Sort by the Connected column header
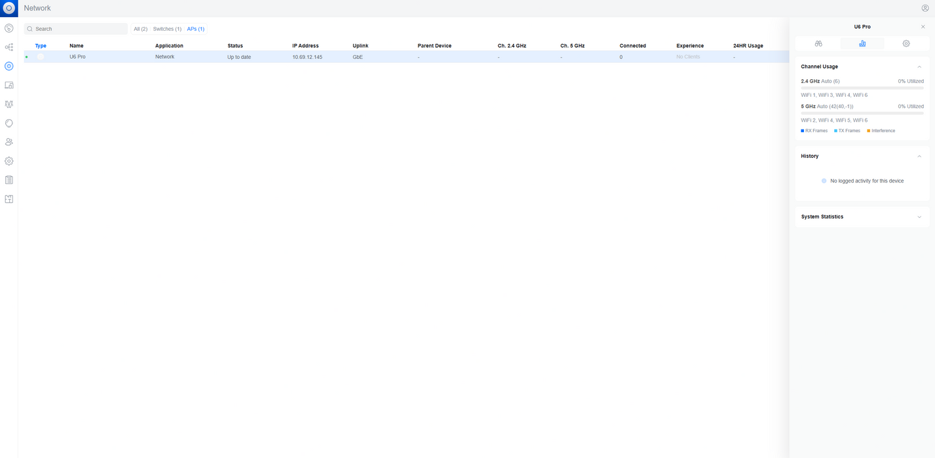Screen dimensions: 935x458 pyautogui.click(x=632, y=46)
